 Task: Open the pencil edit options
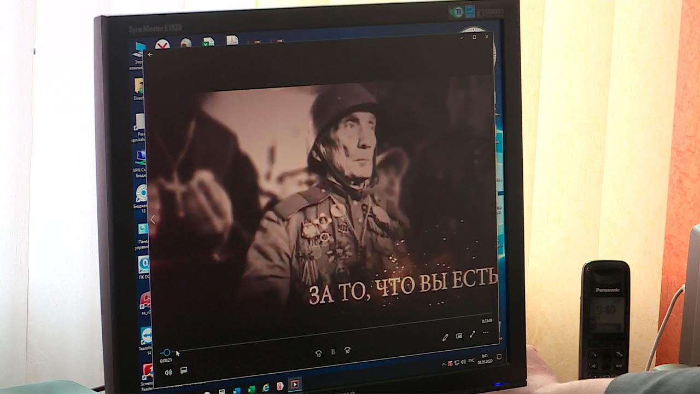tap(445, 338)
